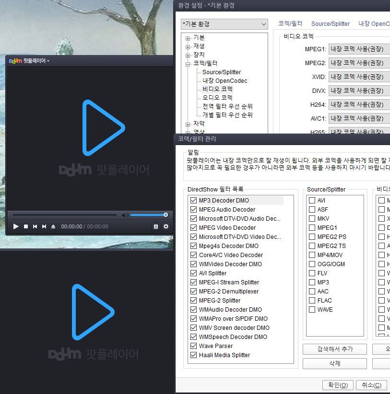Viewport: 390px width, 394px height.
Task: Check MP4/MOV in Source/Splitter list
Action: click(312, 255)
